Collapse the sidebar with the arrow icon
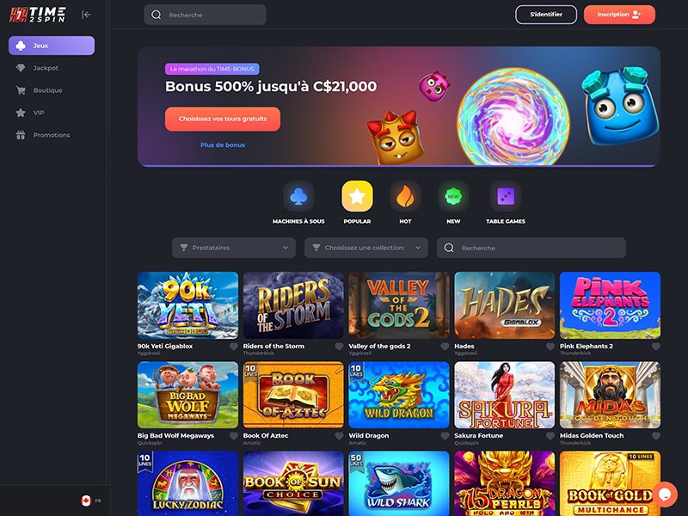This screenshot has height=516, width=688. pos(87,15)
